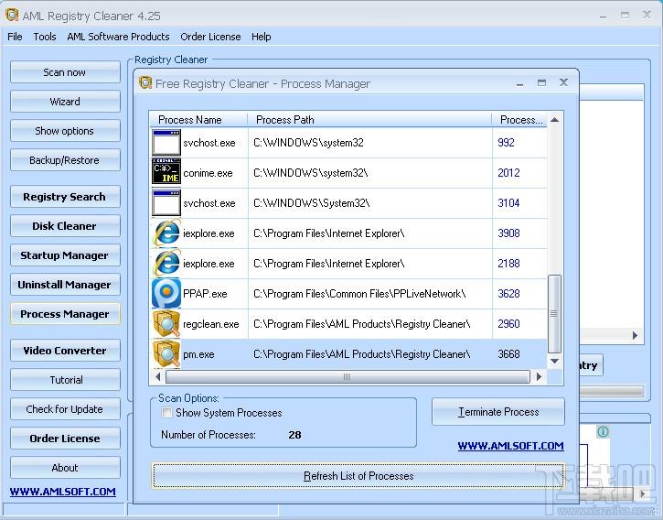Click process ID 2960
Image resolution: width=663 pixels, height=520 pixels.
click(508, 324)
